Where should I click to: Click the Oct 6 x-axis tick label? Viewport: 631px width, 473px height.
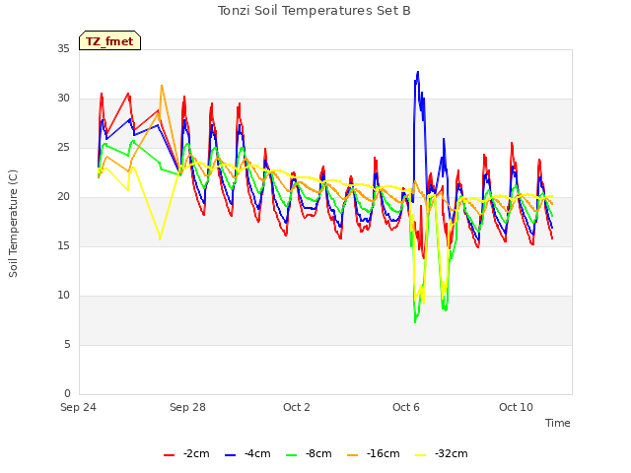pos(406,407)
